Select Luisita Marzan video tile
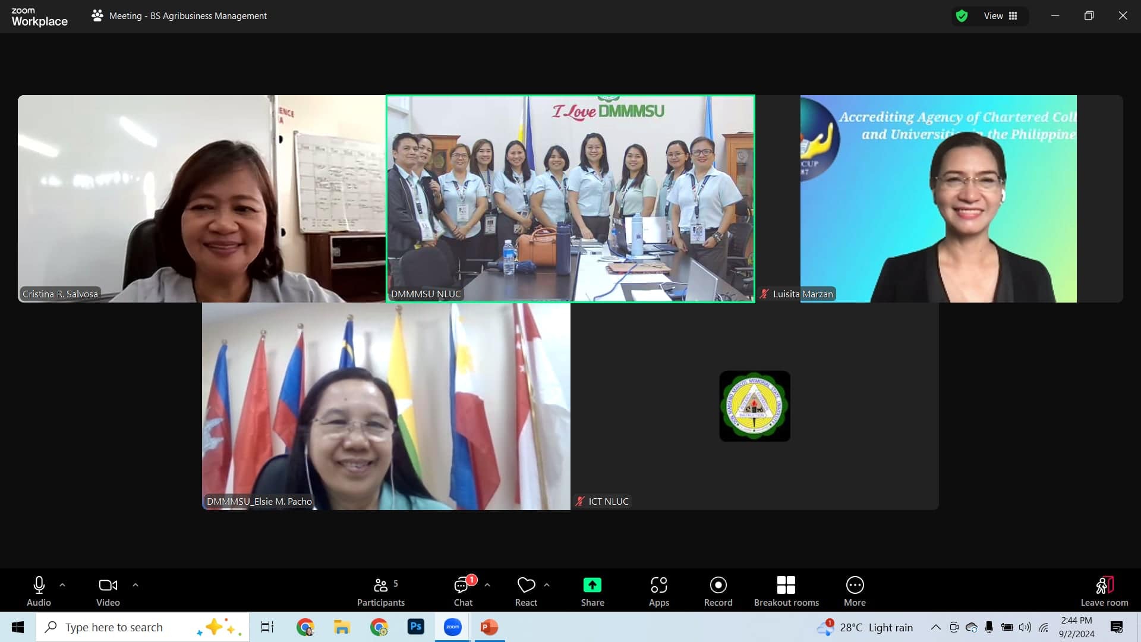This screenshot has width=1141, height=642. coord(939,199)
